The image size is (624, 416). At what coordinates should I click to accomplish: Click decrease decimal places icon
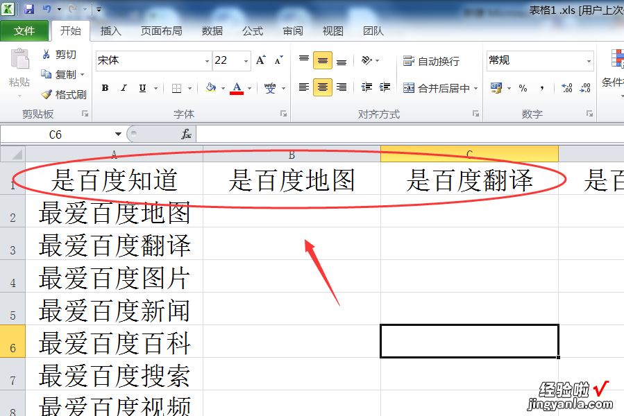(585, 88)
